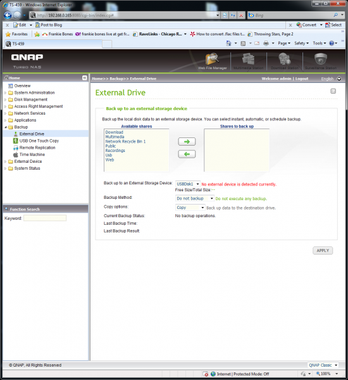Add to Favorites Bar icon
348x380 pixels.
(37, 34)
